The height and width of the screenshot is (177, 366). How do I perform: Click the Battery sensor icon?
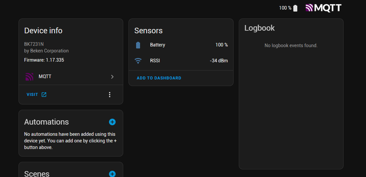[x=138, y=45]
